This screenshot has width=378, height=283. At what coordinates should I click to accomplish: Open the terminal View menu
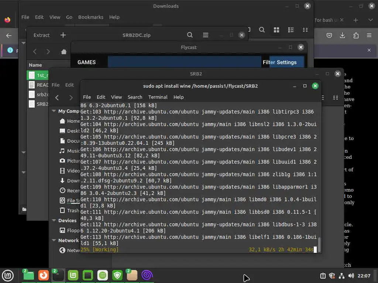[x=116, y=97]
